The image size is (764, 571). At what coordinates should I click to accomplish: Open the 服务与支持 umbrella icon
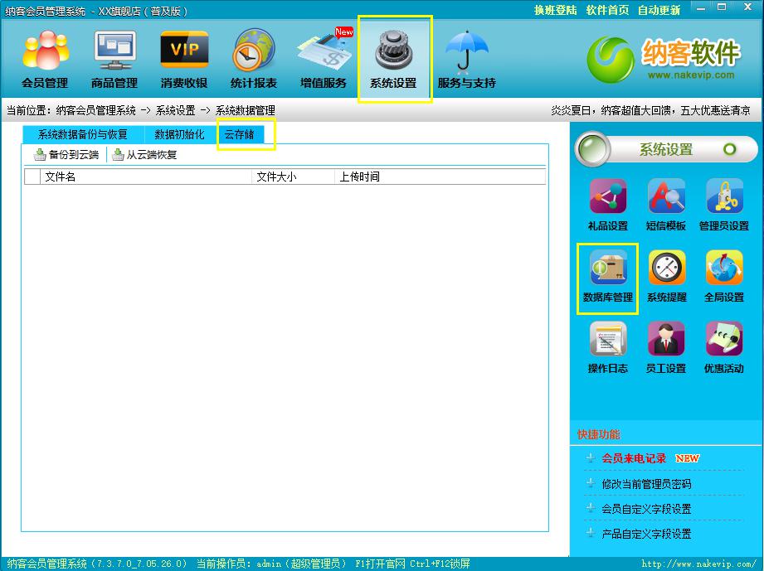click(466, 60)
